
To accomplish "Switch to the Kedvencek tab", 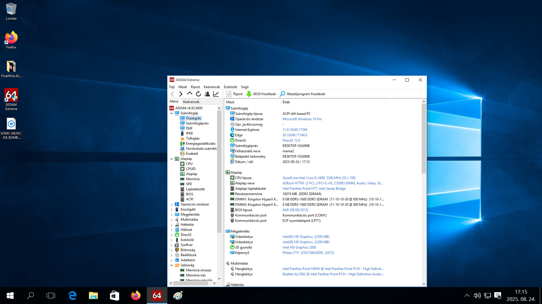I will tap(191, 102).
